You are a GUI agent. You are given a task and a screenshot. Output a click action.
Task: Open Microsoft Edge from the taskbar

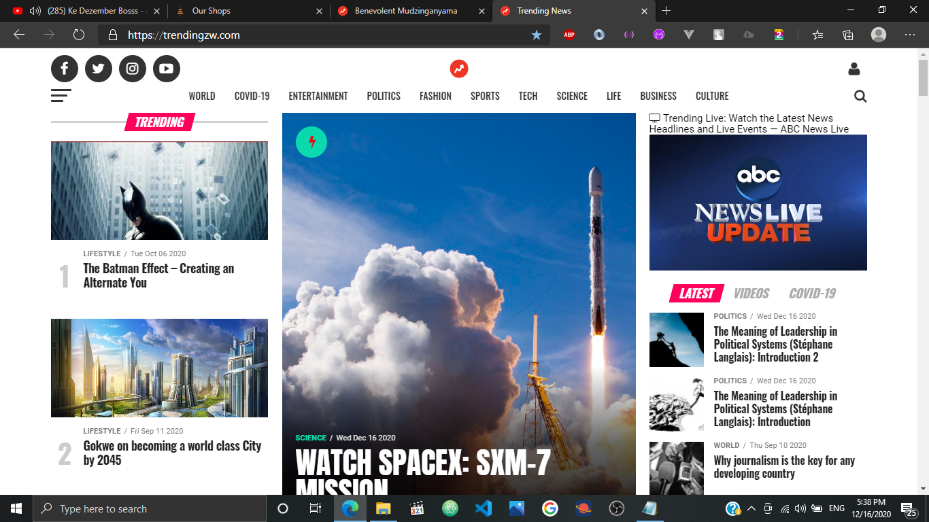tap(350, 508)
